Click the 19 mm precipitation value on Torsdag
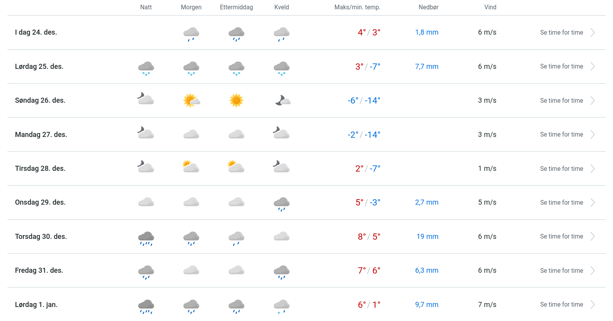 427,237
